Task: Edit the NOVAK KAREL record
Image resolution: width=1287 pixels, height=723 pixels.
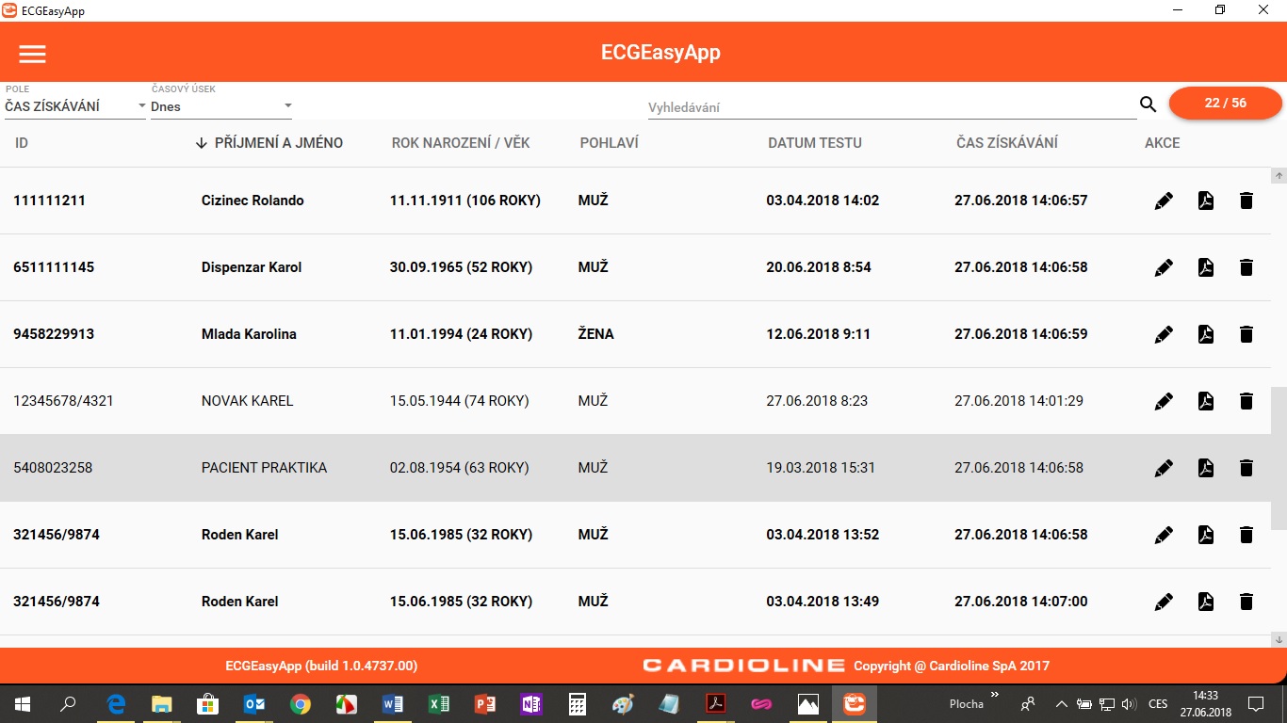Action: (1165, 401)
